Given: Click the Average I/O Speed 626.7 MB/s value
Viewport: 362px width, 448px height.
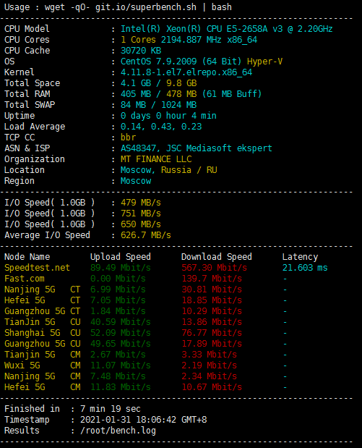Looking at the screenshot, I should 146,235.
